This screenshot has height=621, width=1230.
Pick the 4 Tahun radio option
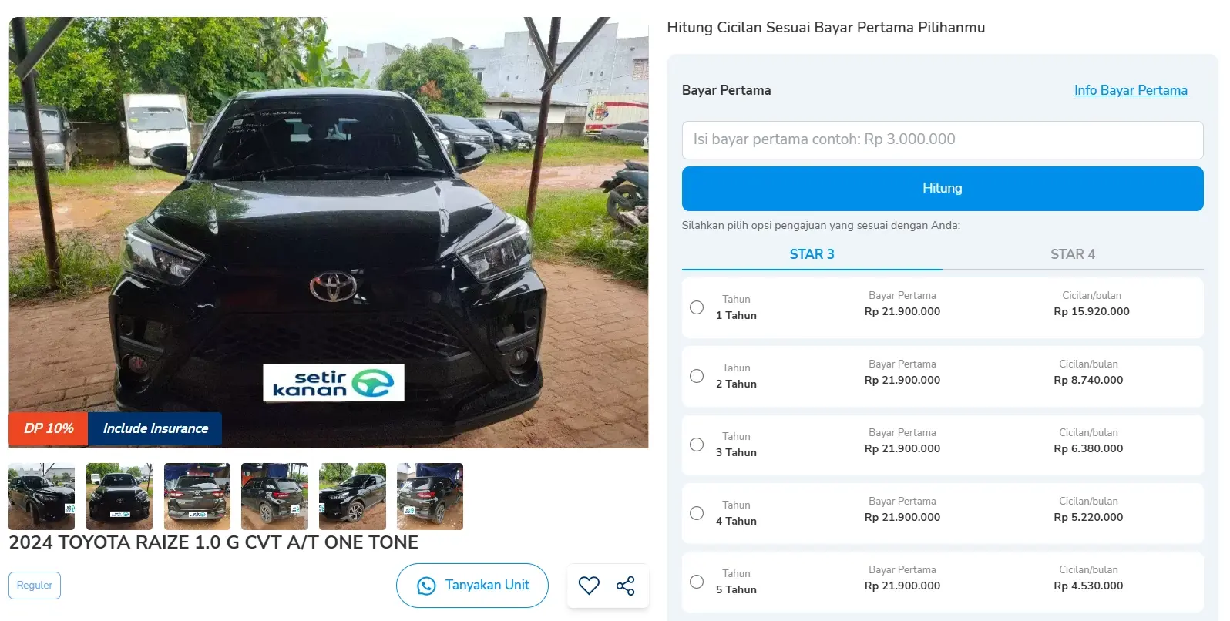tap(697, 513)
